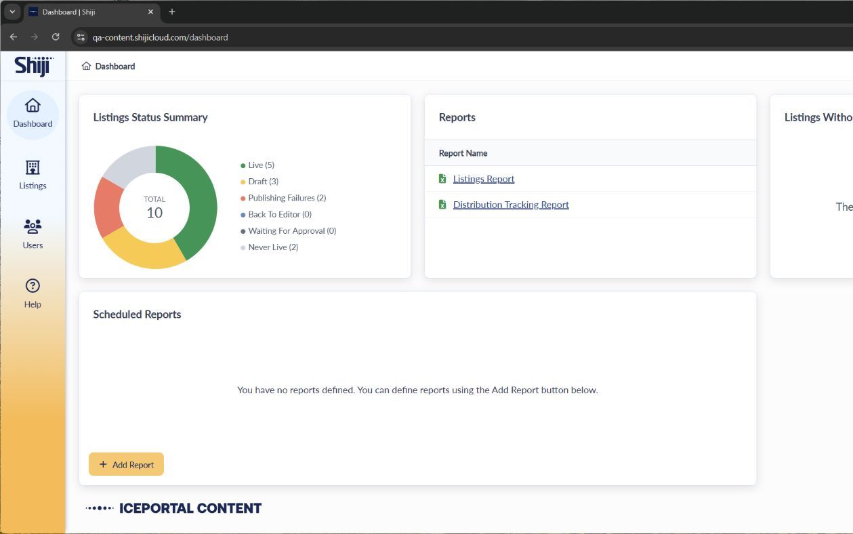Click the Reports card heading
This screenshot has width=853, height=534.
(457, 117)
